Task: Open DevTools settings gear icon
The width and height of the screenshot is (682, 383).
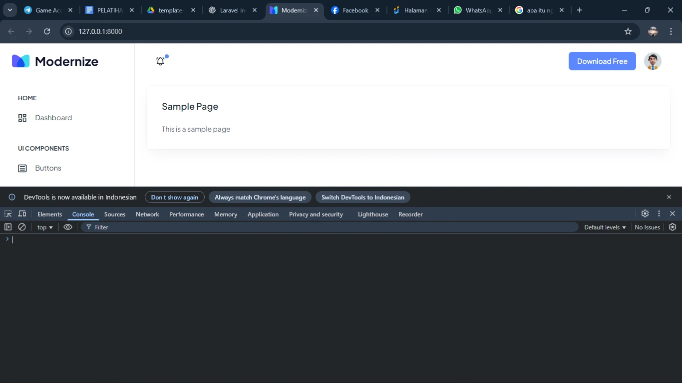Action: coord(645,213)
